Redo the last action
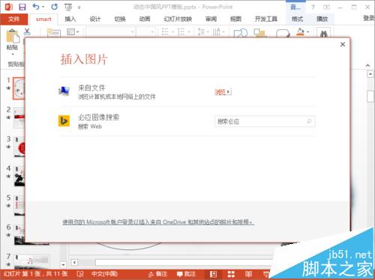The height and width of the screenshot is (280, 375). tap(54, 7)
